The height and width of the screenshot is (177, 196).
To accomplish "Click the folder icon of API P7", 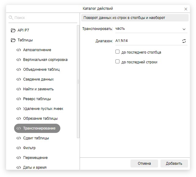I will point(13,30).
